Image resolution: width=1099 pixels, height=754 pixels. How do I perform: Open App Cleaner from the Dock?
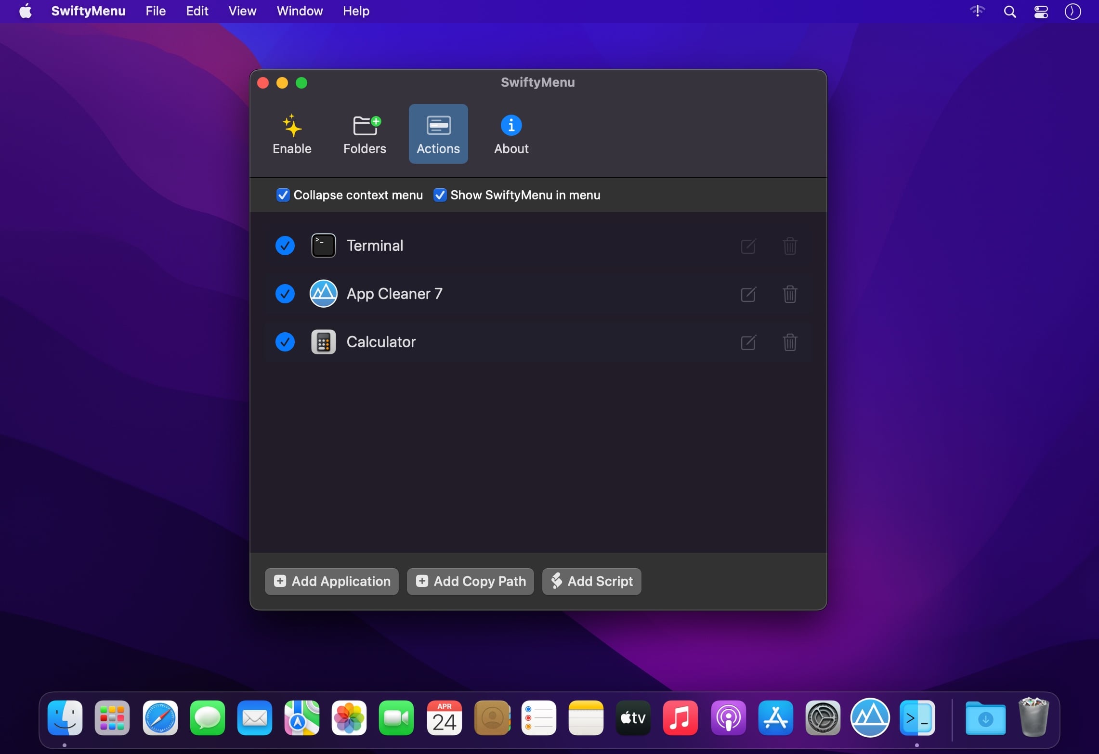pyautogui.click(x=870, y=718)
